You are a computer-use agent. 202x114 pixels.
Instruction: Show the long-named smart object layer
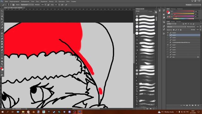coord(168,42)
